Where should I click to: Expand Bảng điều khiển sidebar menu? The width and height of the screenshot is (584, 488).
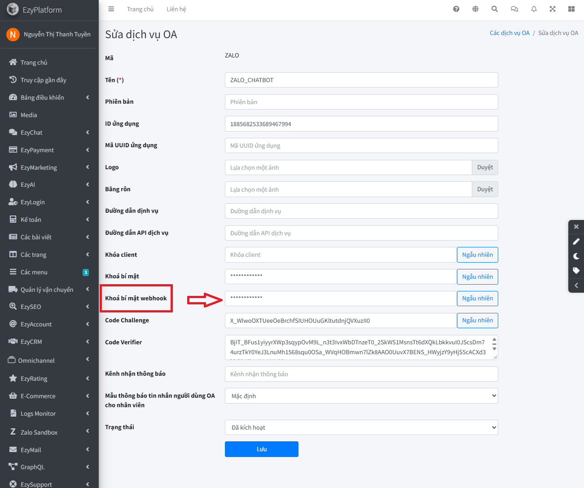pos(49,97)
